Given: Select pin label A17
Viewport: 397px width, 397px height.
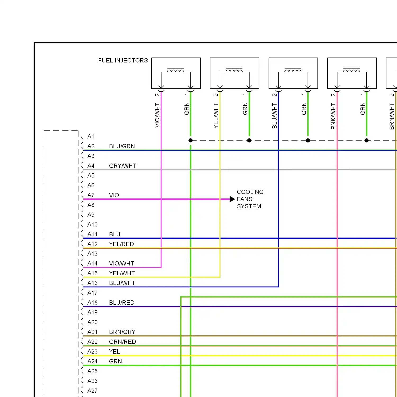Looking at the screenshot, I should (x=92, y=293).
